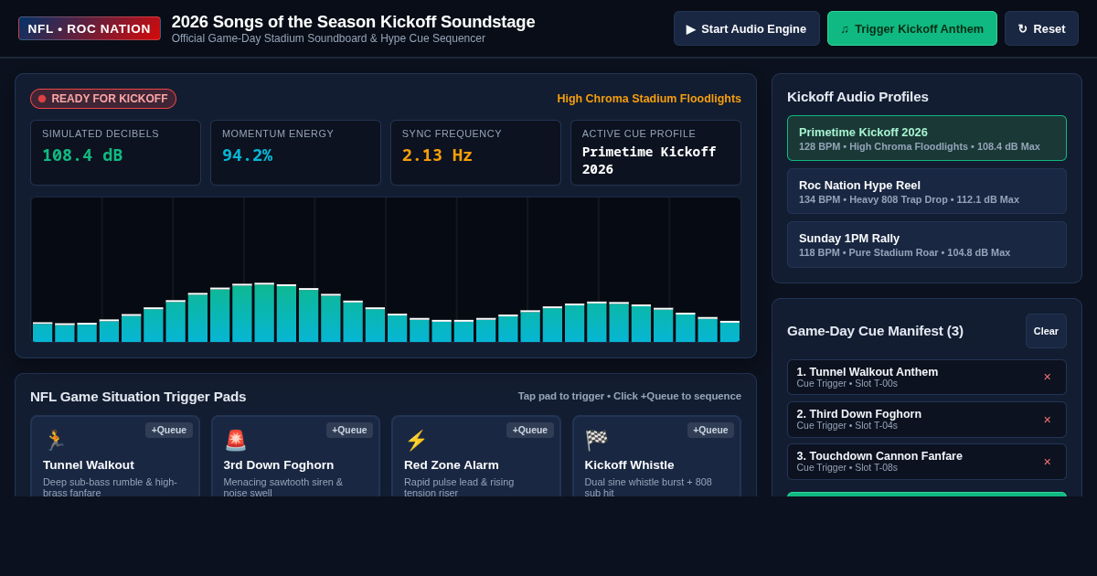Click the 3rd Down Foghorn pad title
The image size is (1097, 576).
pos(279,464)
